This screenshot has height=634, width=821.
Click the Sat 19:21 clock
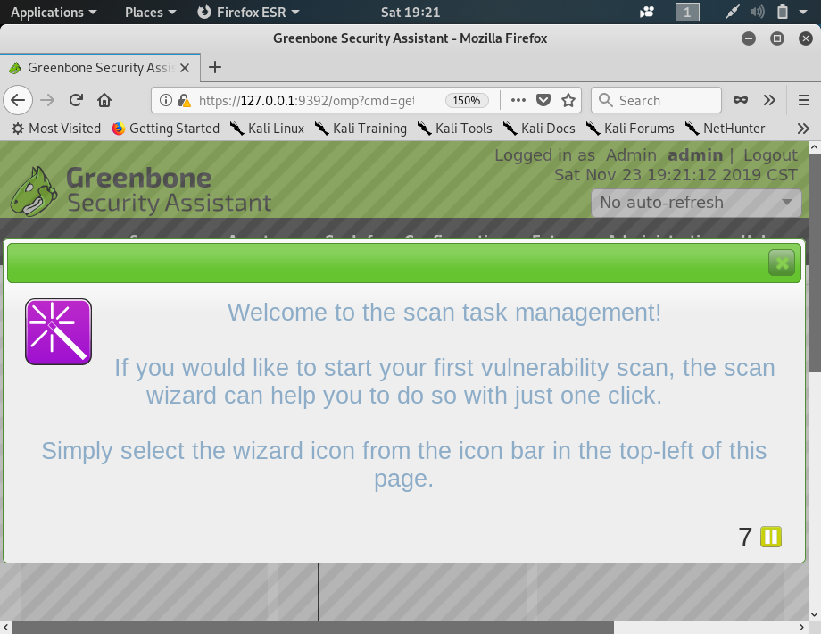(x=410, y=12)
